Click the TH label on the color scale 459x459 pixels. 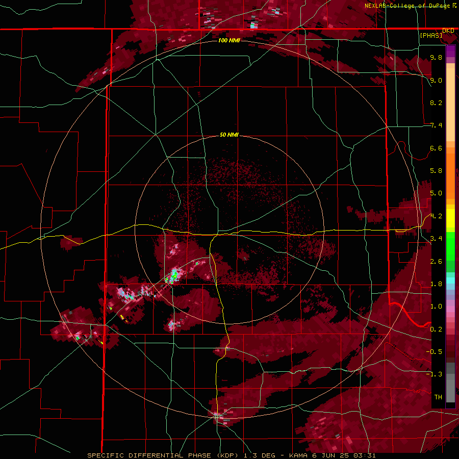coord(438,397)
